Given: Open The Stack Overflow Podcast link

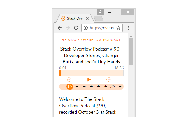Looking at the screenshot, I should click(90, 40).
